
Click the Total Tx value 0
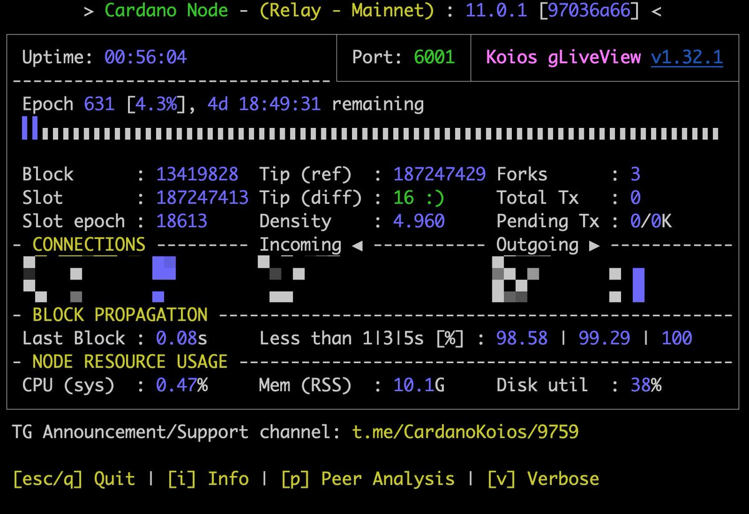pyautogui.click(x=635, y=198)
